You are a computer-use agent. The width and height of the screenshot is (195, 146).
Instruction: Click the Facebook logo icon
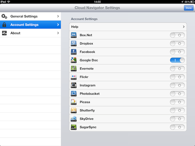[73, 52]
